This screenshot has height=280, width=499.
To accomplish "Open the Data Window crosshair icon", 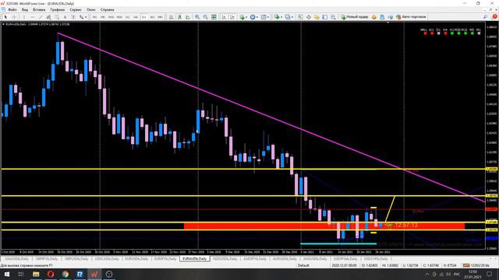I will (309, 17).
